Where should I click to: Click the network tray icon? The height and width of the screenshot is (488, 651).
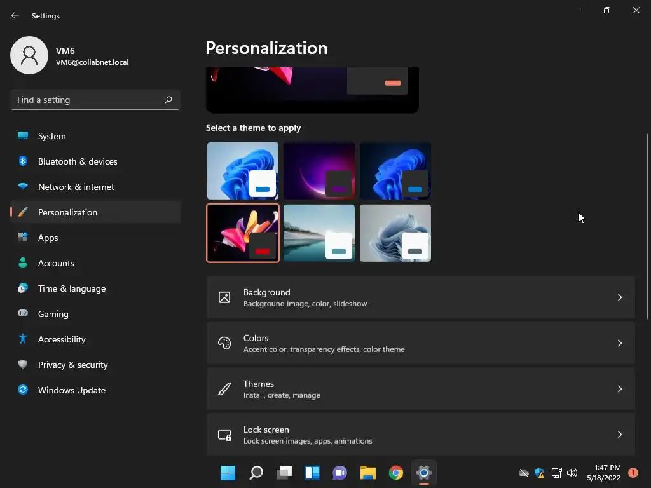(556, 473)
